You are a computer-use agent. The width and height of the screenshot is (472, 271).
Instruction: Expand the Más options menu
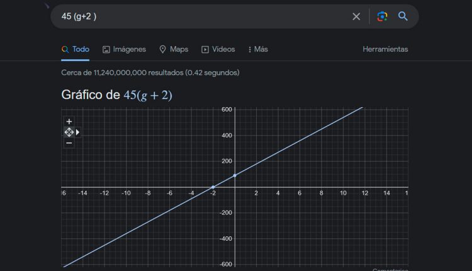pos(258,49)
